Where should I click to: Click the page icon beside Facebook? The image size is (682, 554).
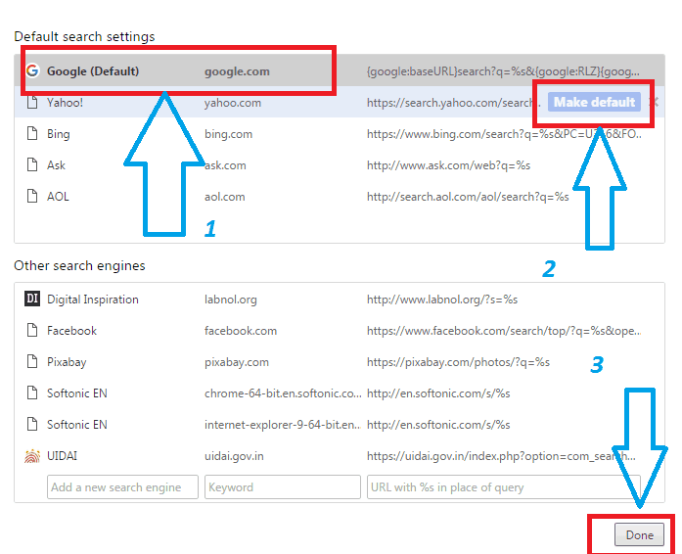pyautogui.click(x=32, y=330)
